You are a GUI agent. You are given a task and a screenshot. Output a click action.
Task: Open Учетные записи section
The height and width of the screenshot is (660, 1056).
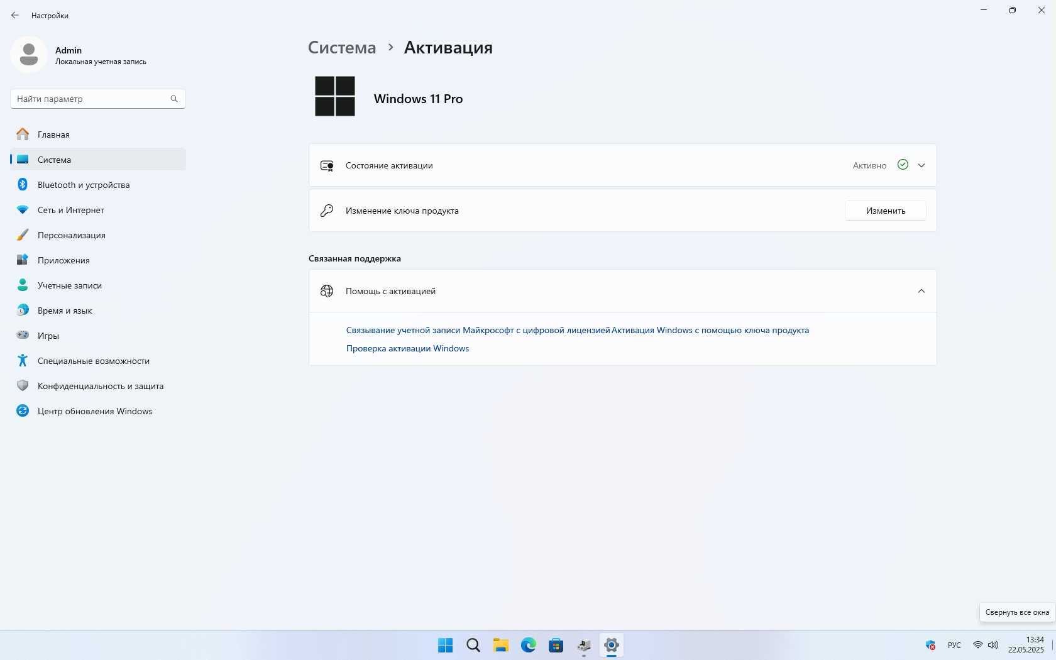(x=98, y=285)
